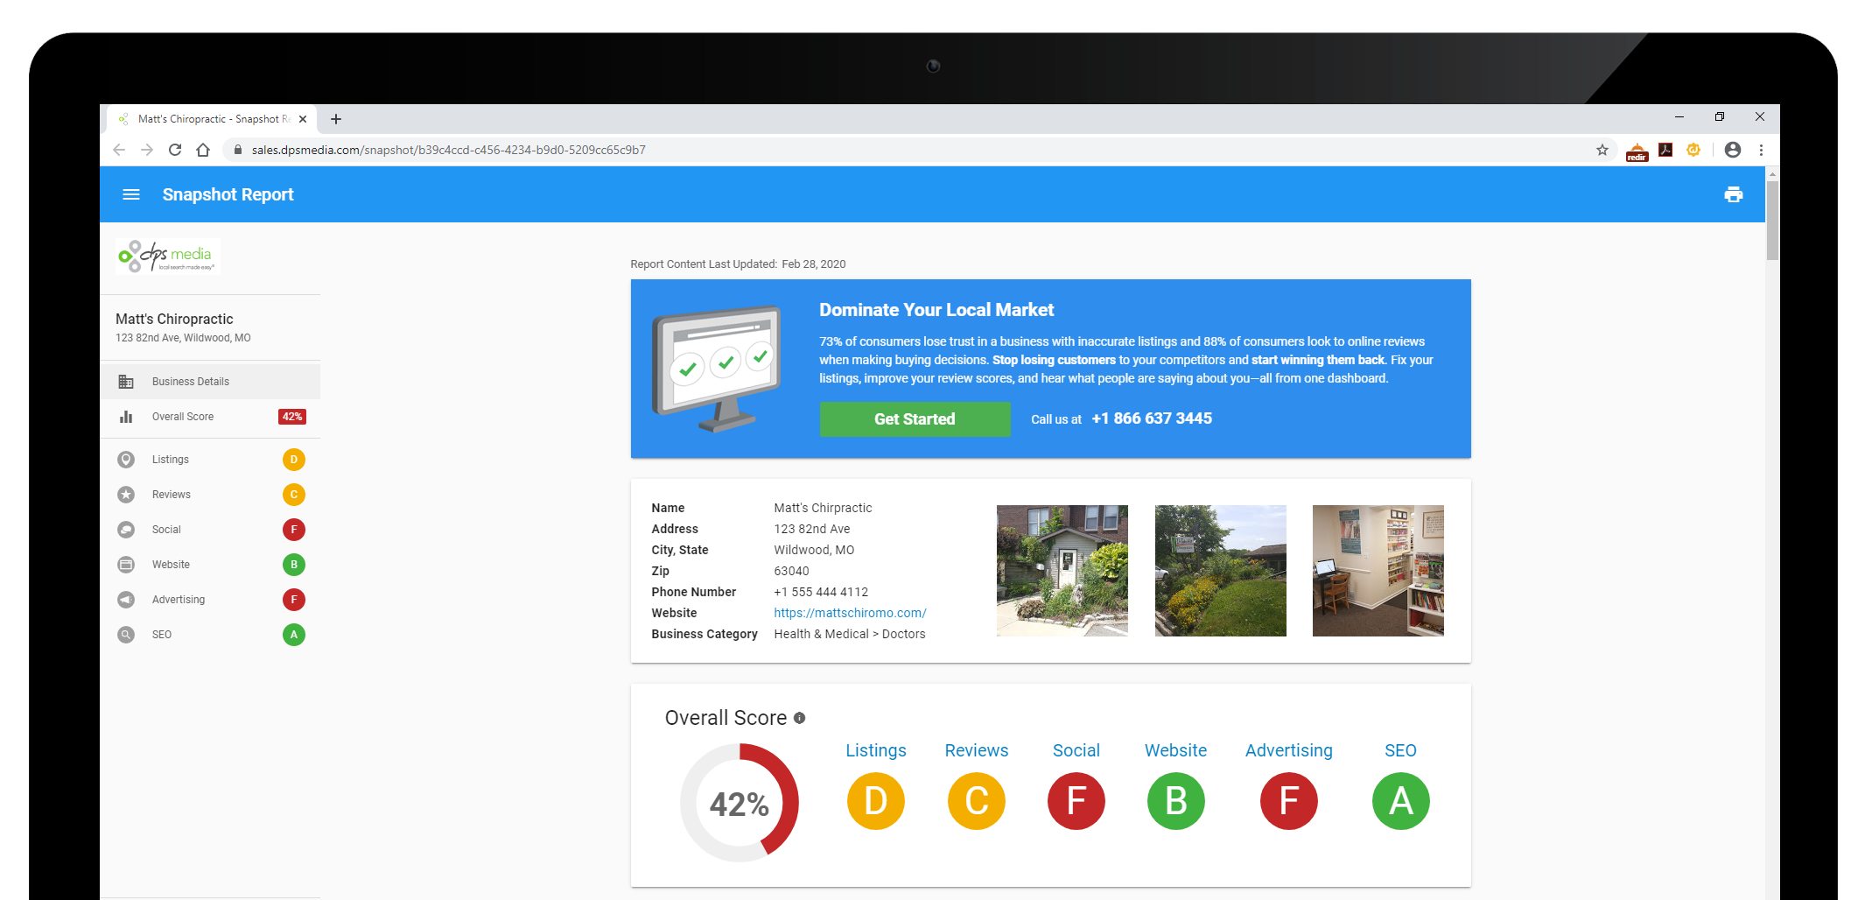Screen dimensions: 1865x900
Task: Click the red F grade under Advertising
Action: [x=1288, y=801]
